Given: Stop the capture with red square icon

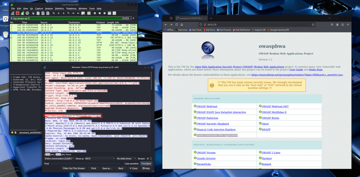Looking at the screenshot, I should click(x=18, y=13).
